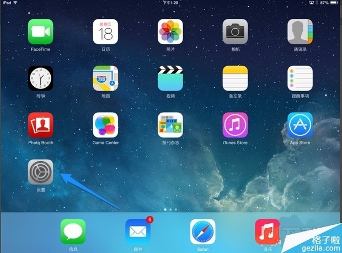Tap the Photo Booth label text
Screen dimensions: 342x253
(41, 143)
